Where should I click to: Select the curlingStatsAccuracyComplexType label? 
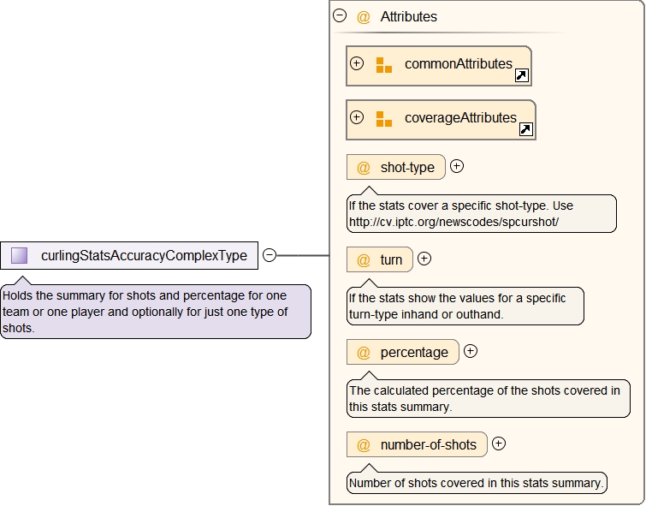pos(144,255)
